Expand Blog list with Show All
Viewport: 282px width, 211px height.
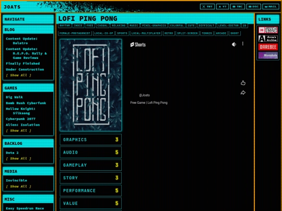click(x=18, y=75)
